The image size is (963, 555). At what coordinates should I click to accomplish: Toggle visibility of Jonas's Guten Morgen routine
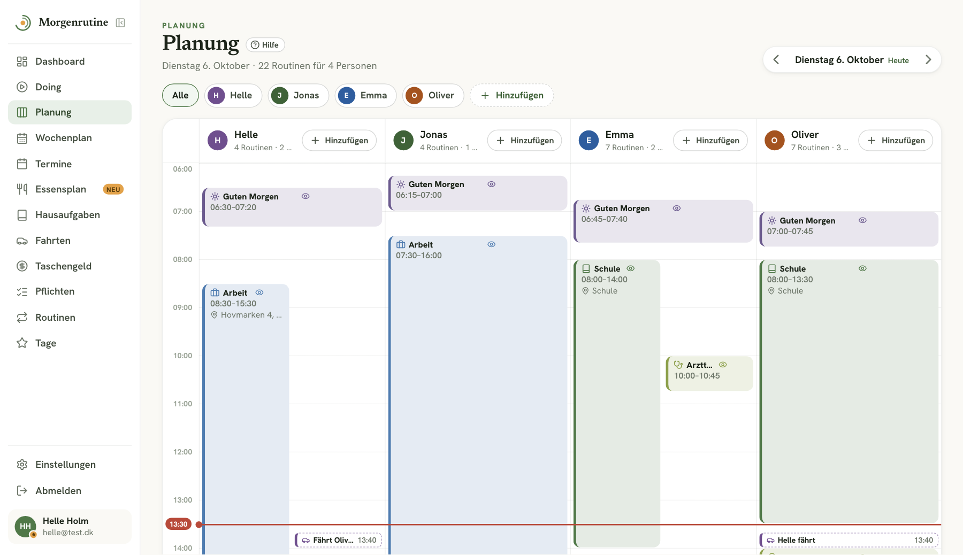point(491,184)
